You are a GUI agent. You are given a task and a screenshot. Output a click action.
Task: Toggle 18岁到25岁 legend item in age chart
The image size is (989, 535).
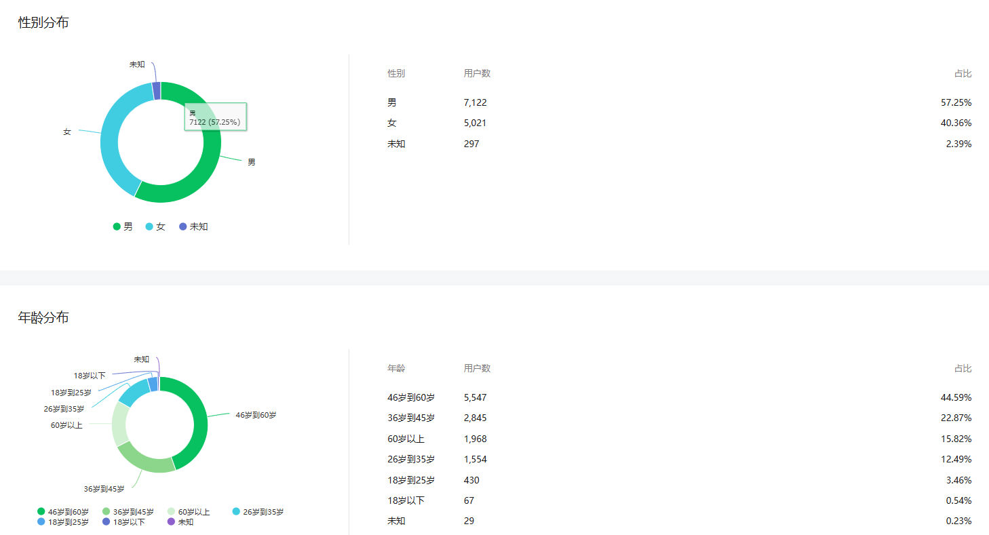pyautogui.click(x=63, y=522)
